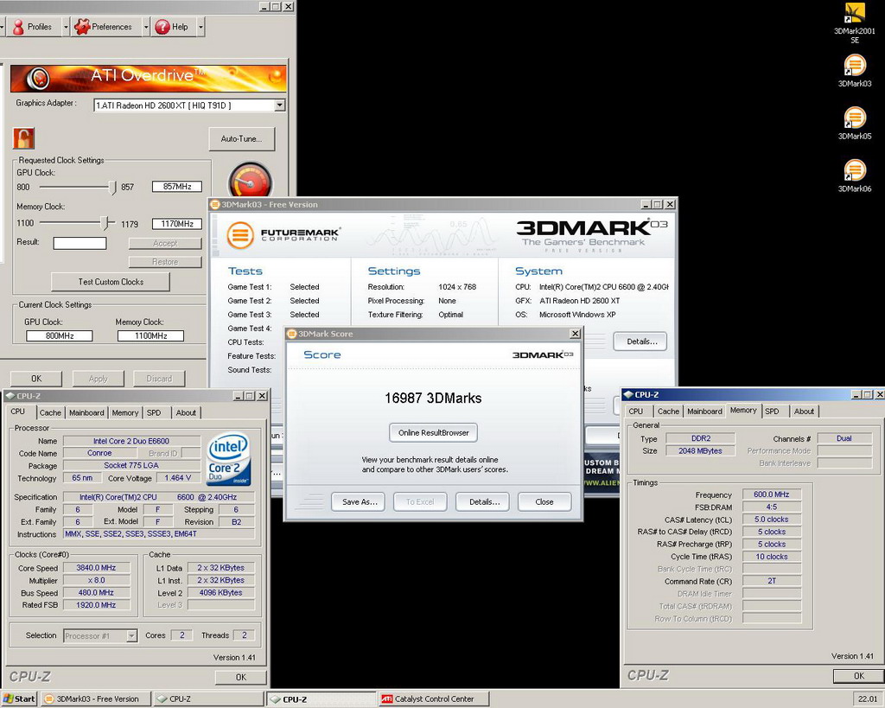Click the Help question mark icon
This screenshot has height=708, width=885.
pos(162,27)
